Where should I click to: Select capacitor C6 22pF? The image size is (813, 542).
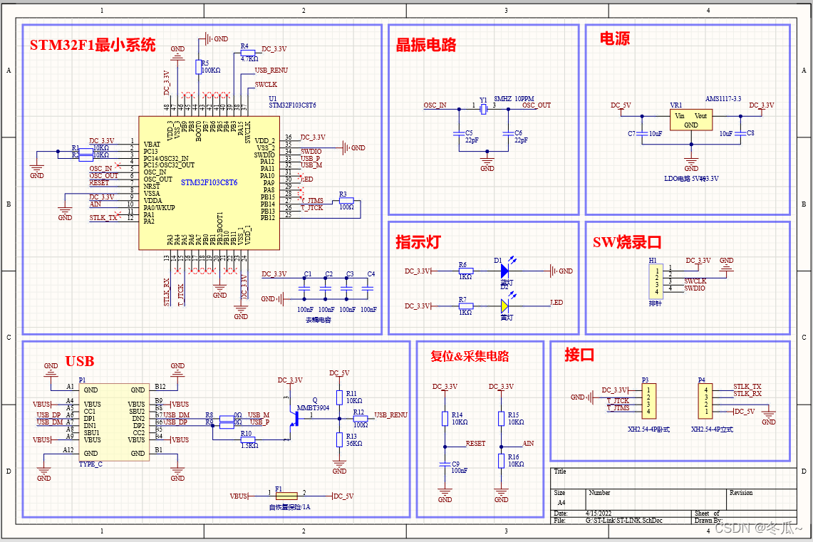click(x=508, y=134)
